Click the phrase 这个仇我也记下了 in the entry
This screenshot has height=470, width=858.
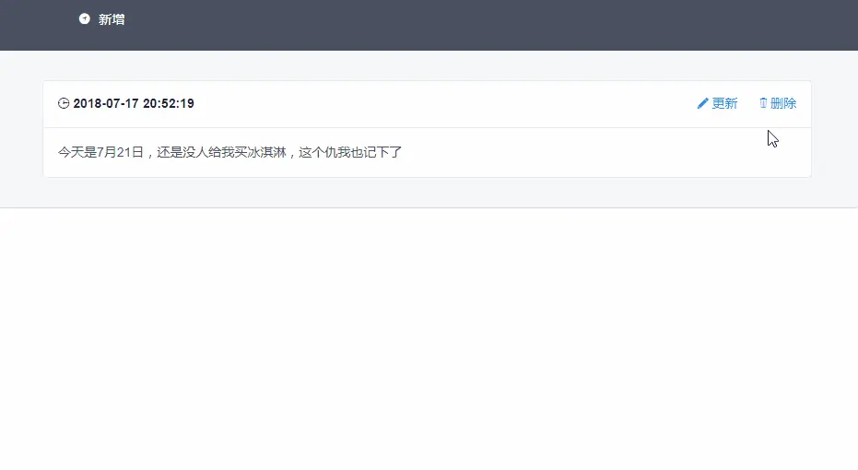click(x=350, y=152)
